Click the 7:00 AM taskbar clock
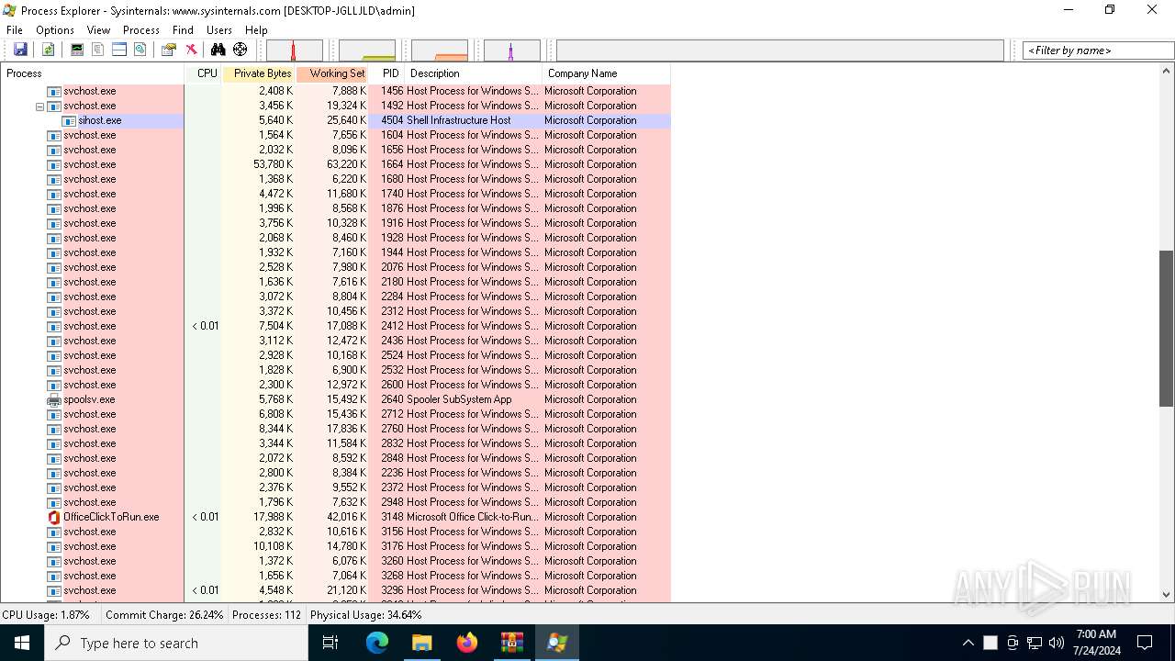Viewport: 1175px width, 661px height. [1096, 634]
